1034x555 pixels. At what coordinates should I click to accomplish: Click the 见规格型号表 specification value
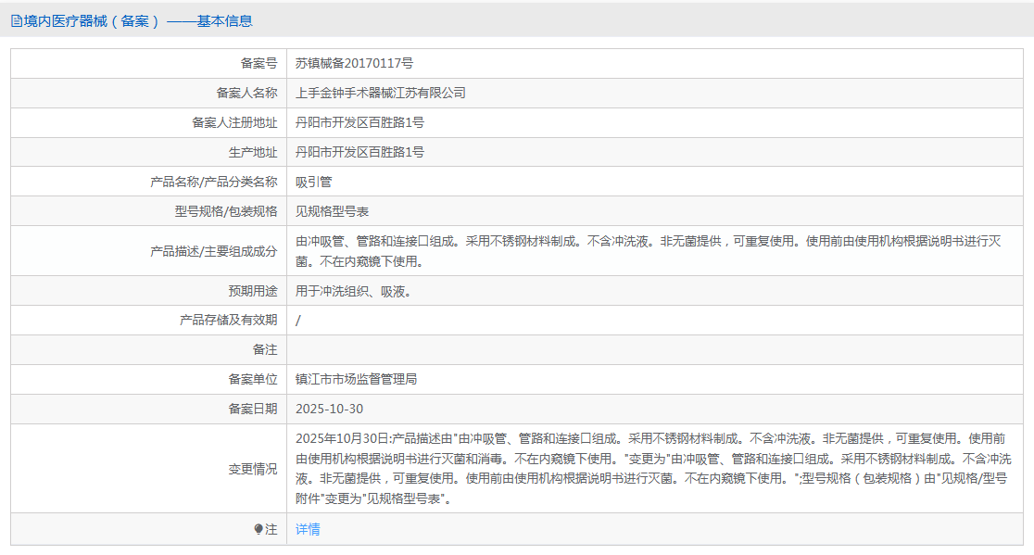coord(333,211)
